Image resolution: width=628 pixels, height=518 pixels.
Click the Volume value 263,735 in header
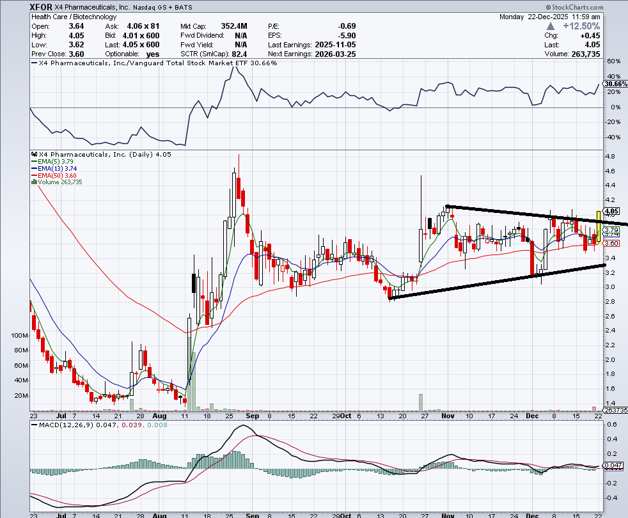pos(586,54)
